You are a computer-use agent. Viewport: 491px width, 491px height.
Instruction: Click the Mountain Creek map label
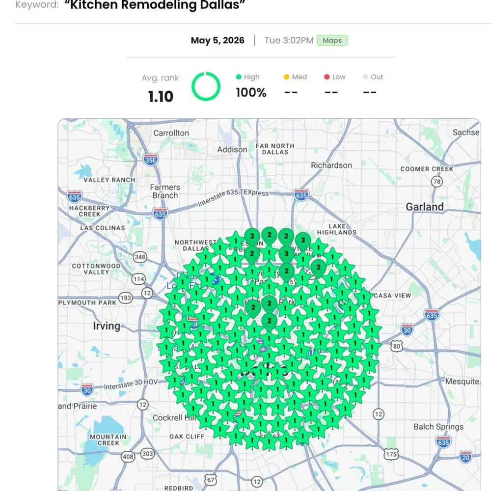coord(108,440)
